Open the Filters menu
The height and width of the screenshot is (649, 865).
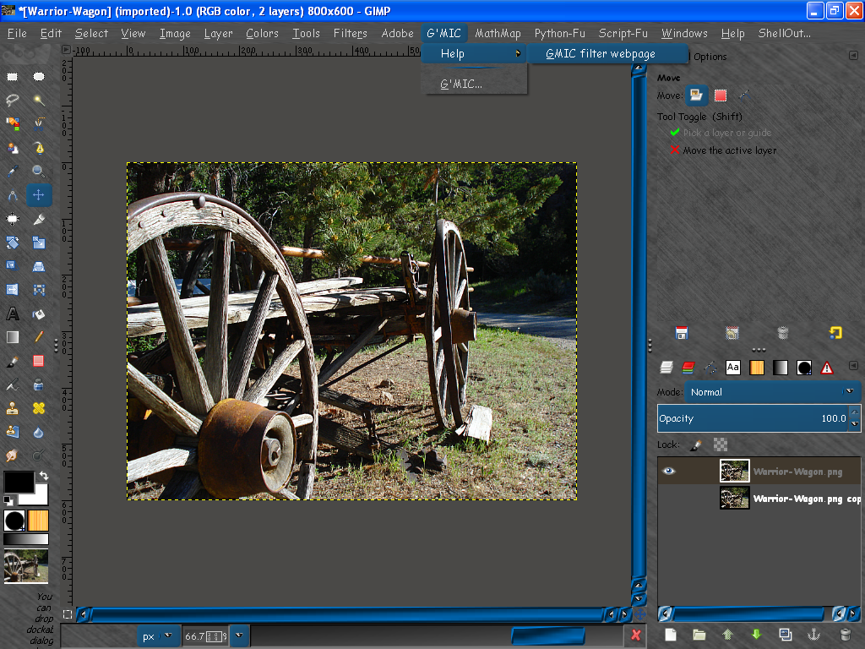[x=351, y=33]
